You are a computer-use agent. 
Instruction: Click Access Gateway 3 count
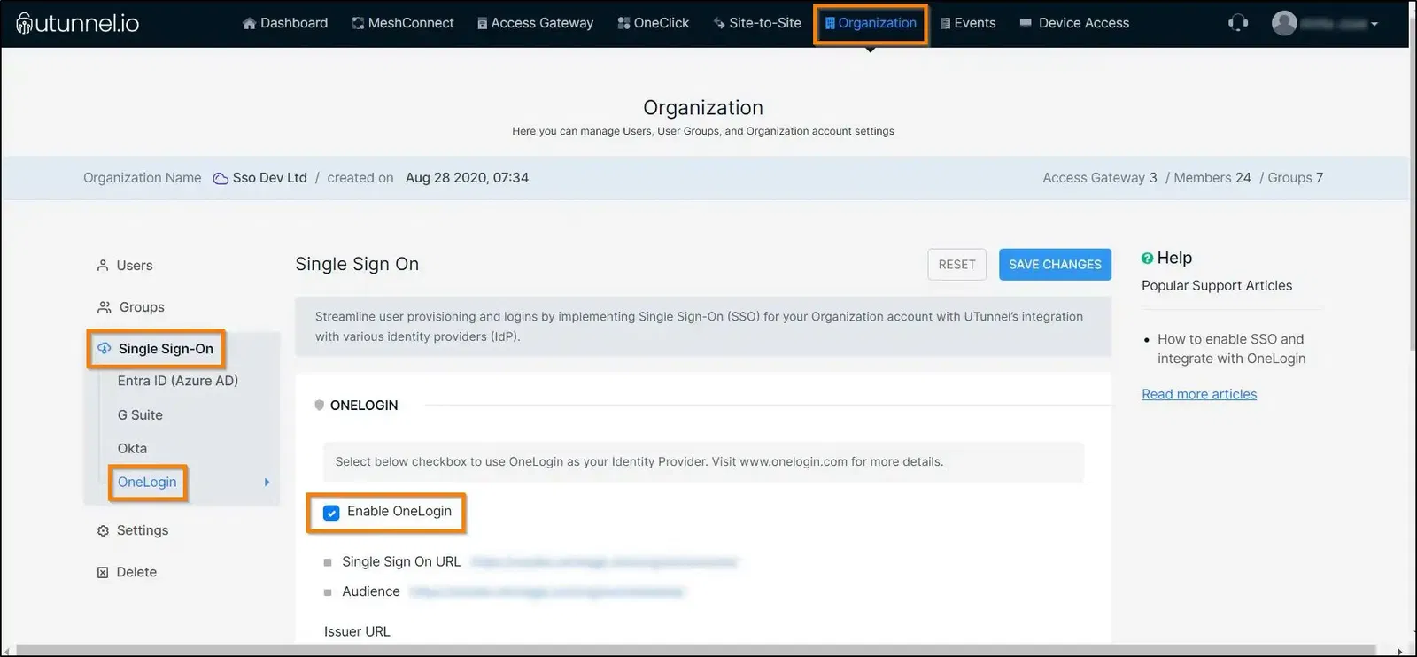tap(1099, 178)
